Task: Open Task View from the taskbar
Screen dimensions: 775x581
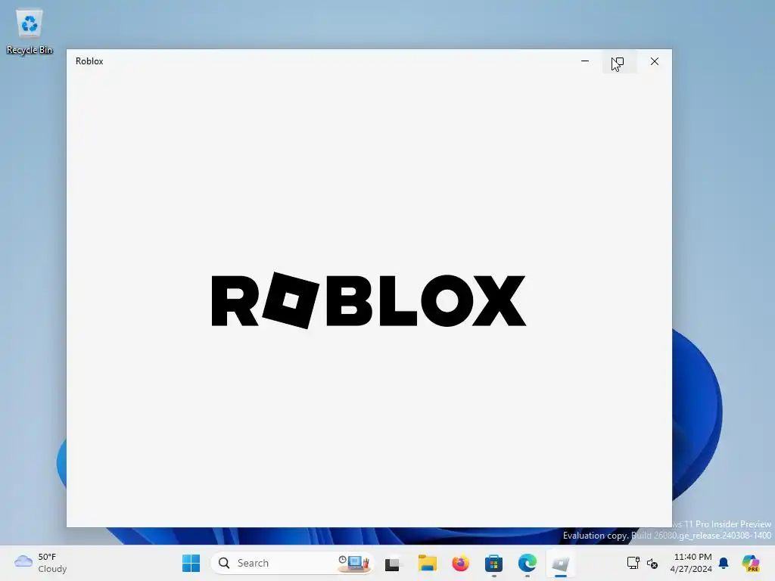Action: pos(393,563)
